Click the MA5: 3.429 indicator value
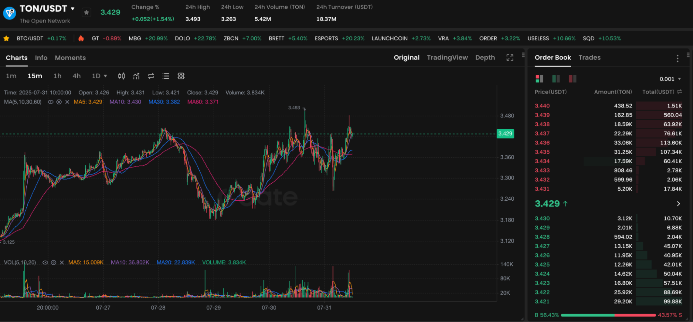The image size is (693, 322). (88, 102)
